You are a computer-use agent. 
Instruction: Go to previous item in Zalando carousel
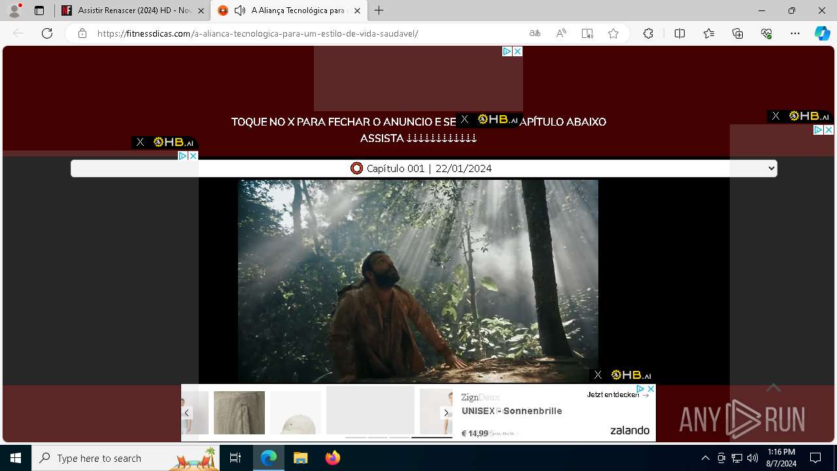186,413
